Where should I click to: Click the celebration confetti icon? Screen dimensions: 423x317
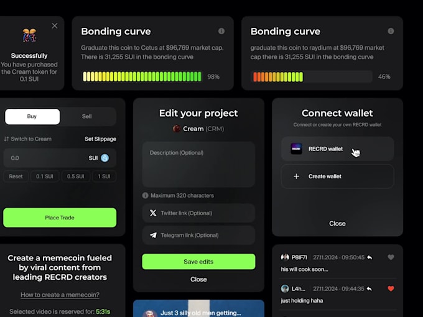coord(29,35)
